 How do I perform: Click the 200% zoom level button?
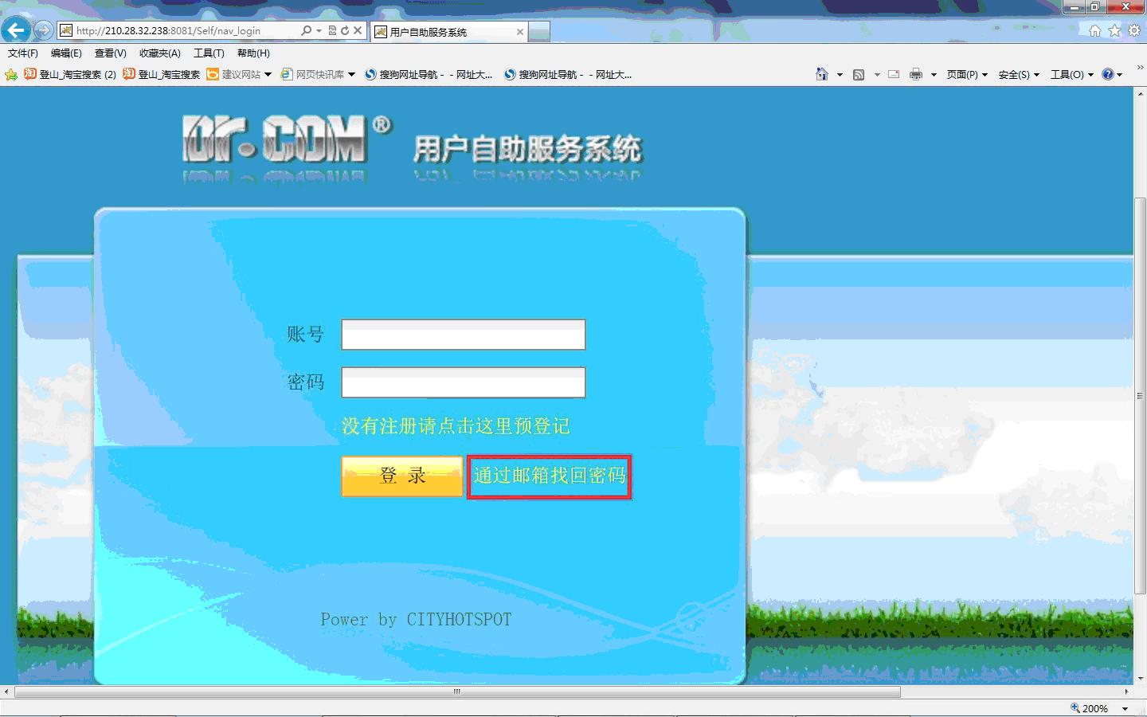click(1089, 708)
